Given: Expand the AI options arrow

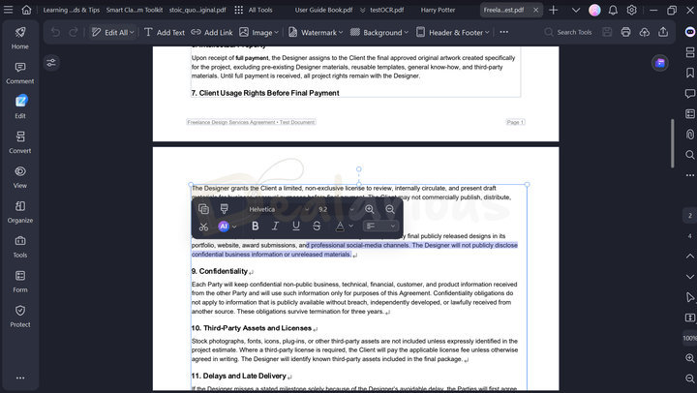Looking at the screenshot, I should click(x=234, y=227).
